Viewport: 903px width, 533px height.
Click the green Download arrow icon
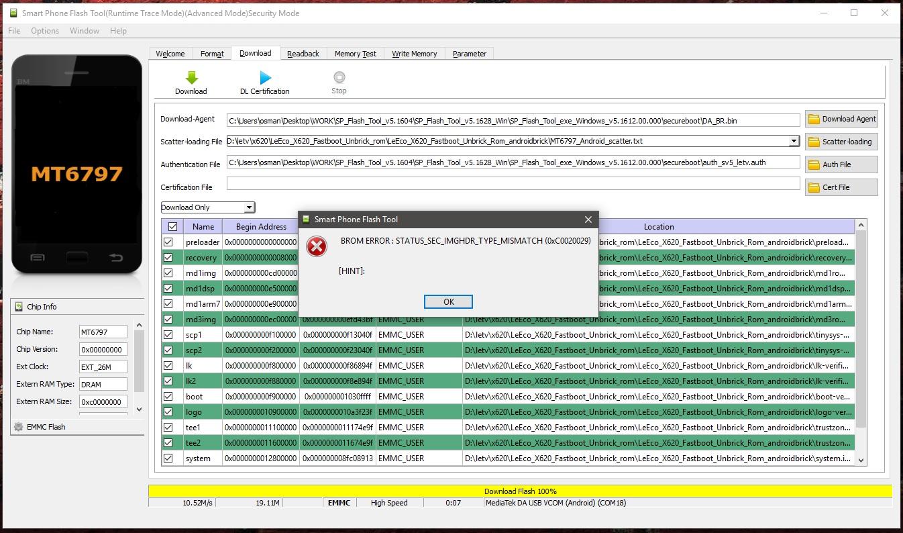[191, 78]
